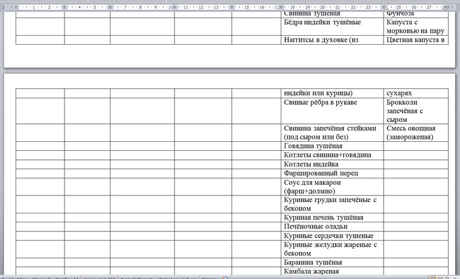
Task: Click the 'Баранина тушёная' cell
Action: [313, 262]
